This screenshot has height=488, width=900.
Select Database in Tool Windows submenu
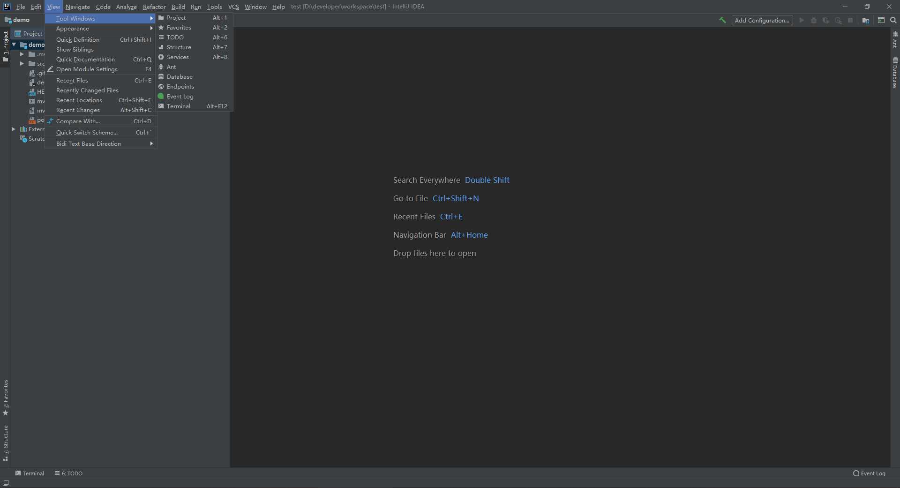(194, 77)
